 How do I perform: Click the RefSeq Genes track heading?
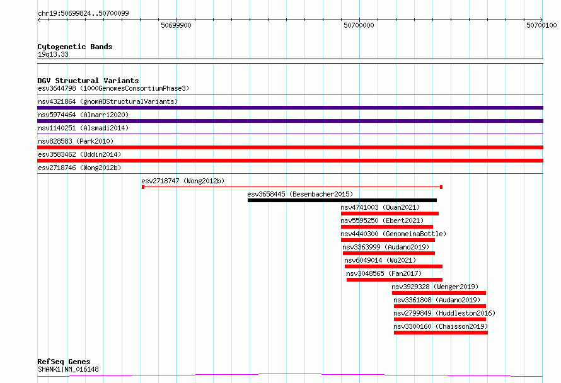(64, 362)
